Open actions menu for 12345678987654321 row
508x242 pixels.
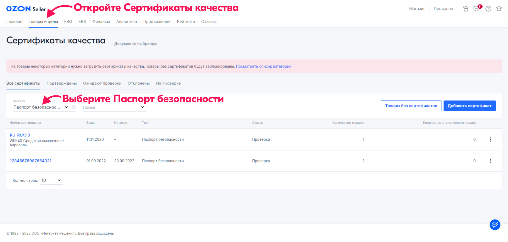pyautogui.click(x=490, y=161)
